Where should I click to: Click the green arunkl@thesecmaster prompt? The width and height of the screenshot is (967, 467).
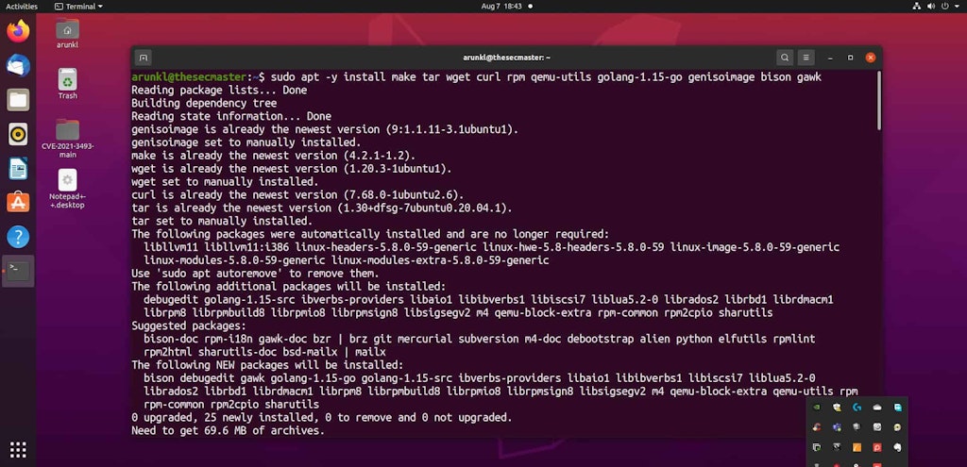point(189,77)
